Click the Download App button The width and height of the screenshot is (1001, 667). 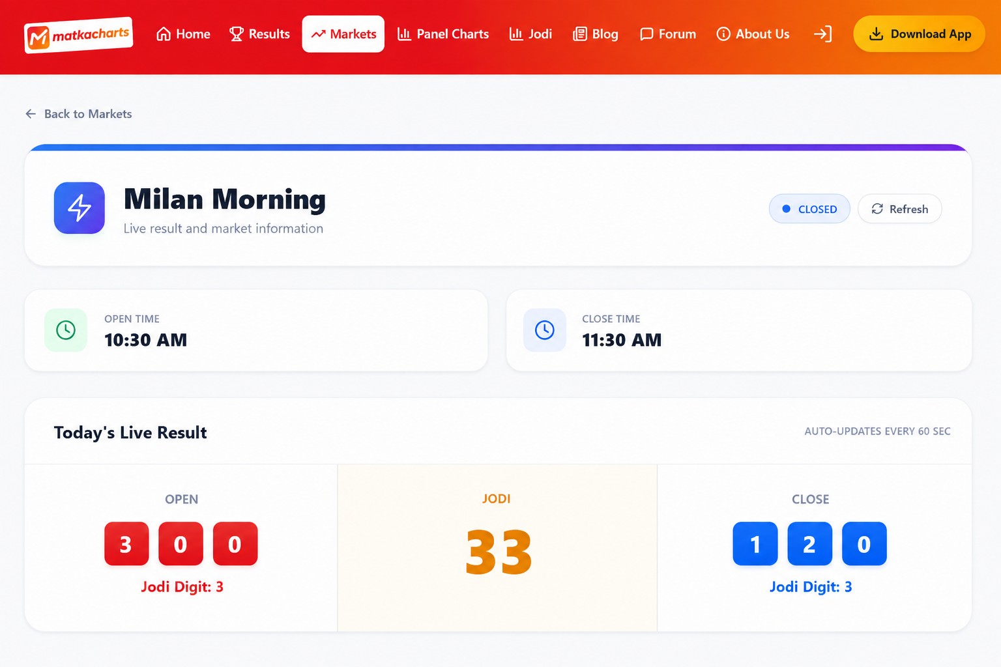pos(919,34)
